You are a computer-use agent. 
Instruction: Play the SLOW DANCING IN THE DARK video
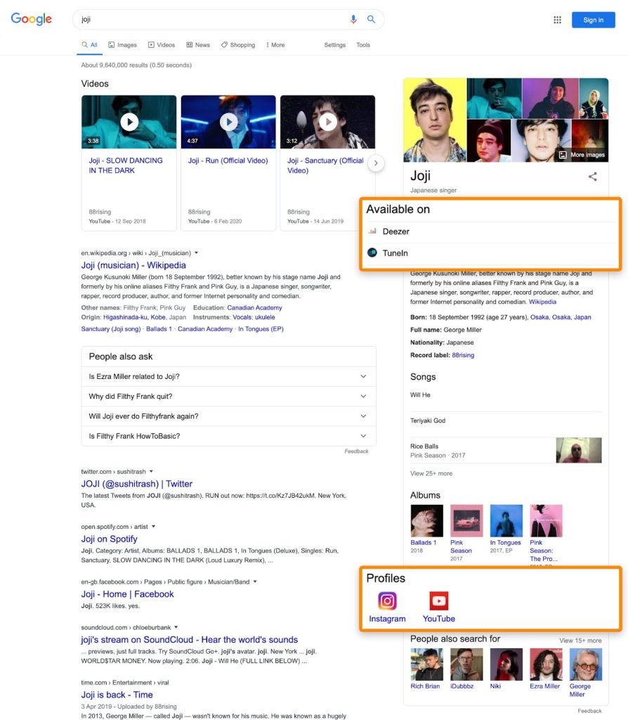pos(129,122)
